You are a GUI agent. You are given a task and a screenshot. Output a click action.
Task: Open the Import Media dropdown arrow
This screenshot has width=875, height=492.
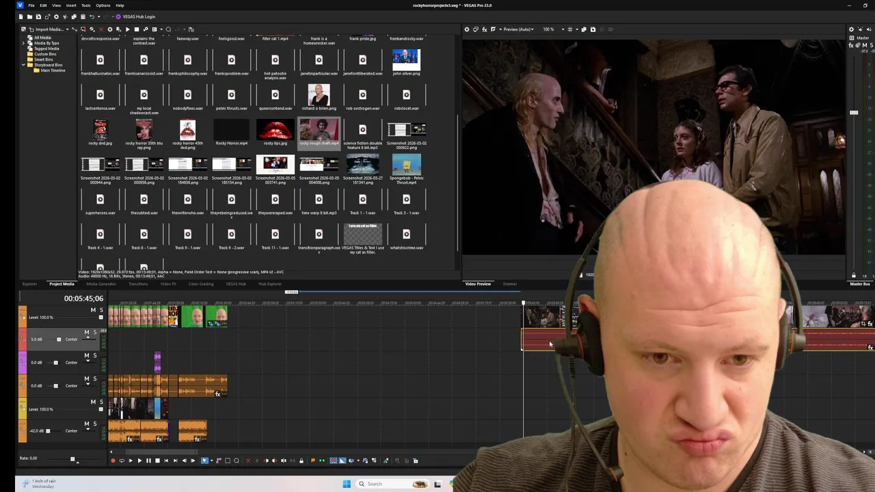click(x=68, y=29)
